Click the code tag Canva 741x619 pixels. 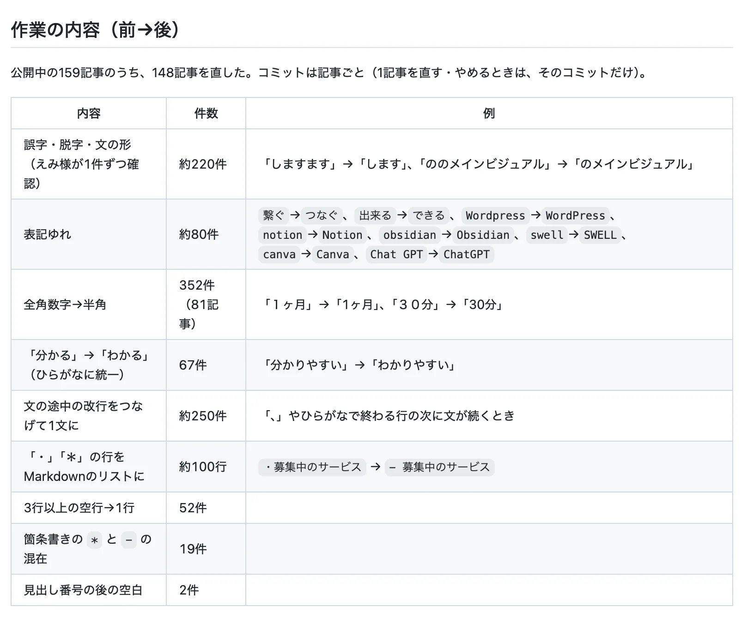(333, 254)
